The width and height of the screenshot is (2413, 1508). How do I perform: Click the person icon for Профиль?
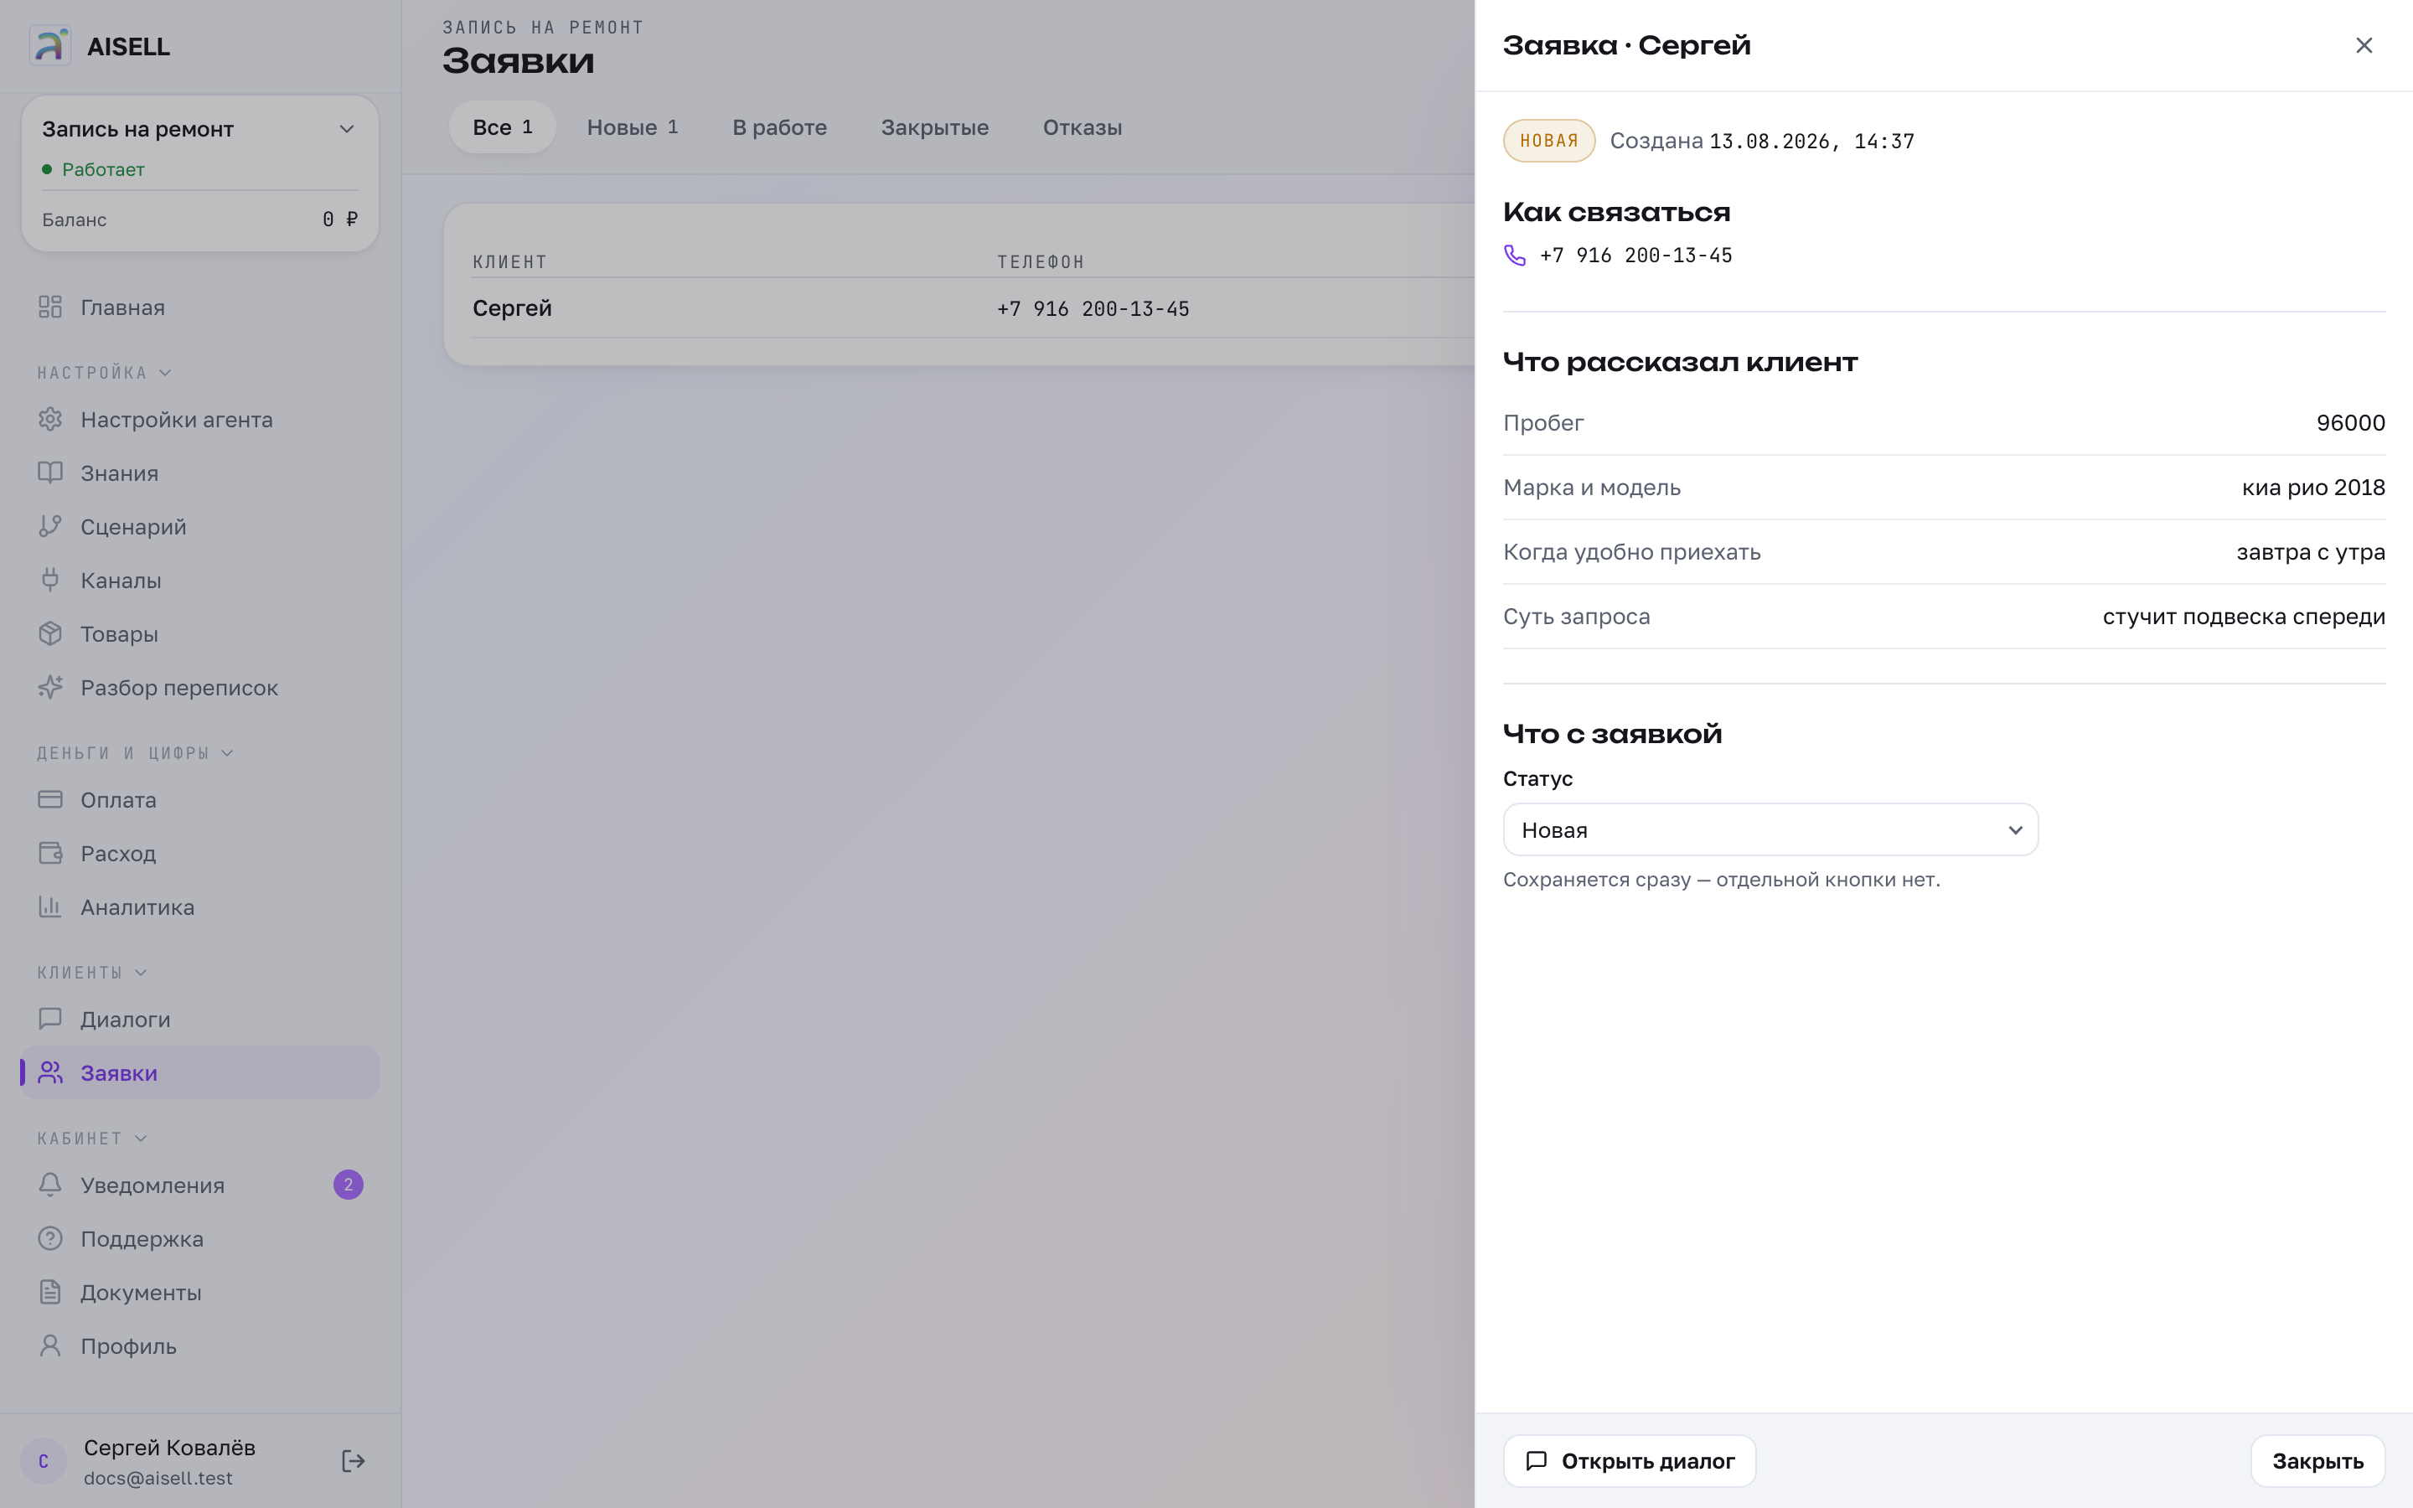click(x=50, y=1346)
